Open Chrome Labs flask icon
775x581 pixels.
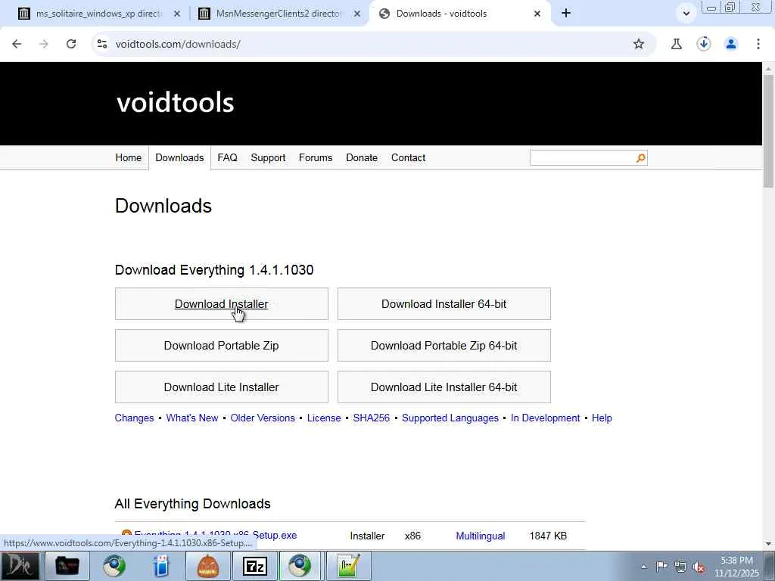point(676,44)
